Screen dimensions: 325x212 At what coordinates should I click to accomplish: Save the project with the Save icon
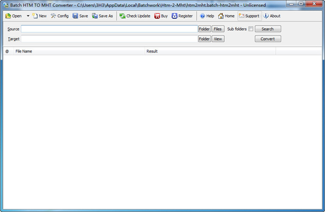point(80,16)
